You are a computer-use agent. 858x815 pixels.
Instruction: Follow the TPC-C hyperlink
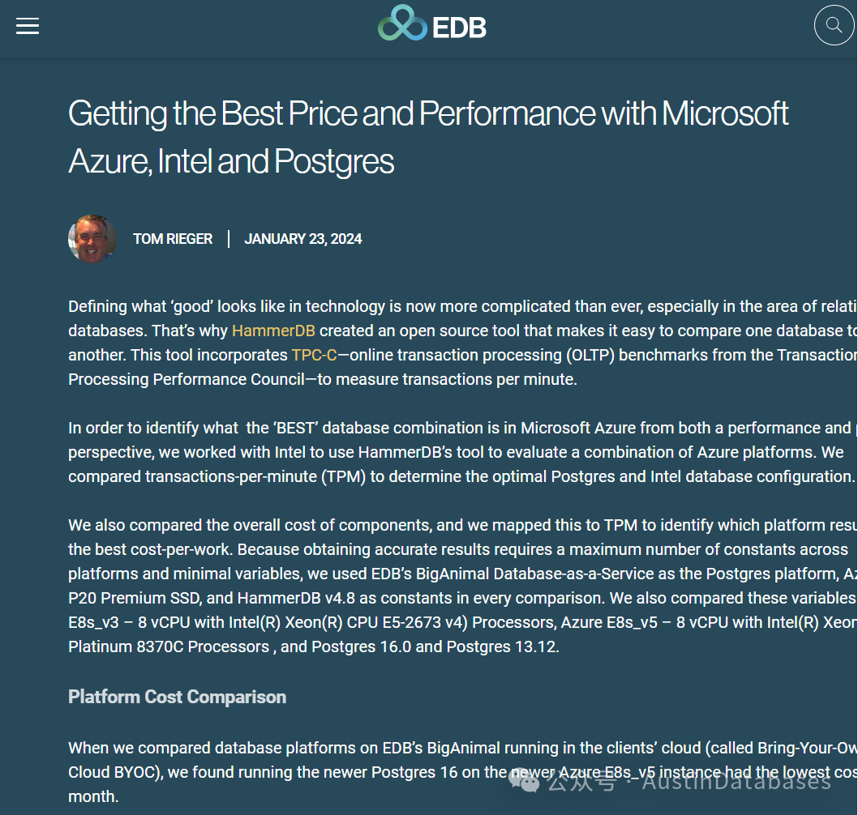[314, 356]
